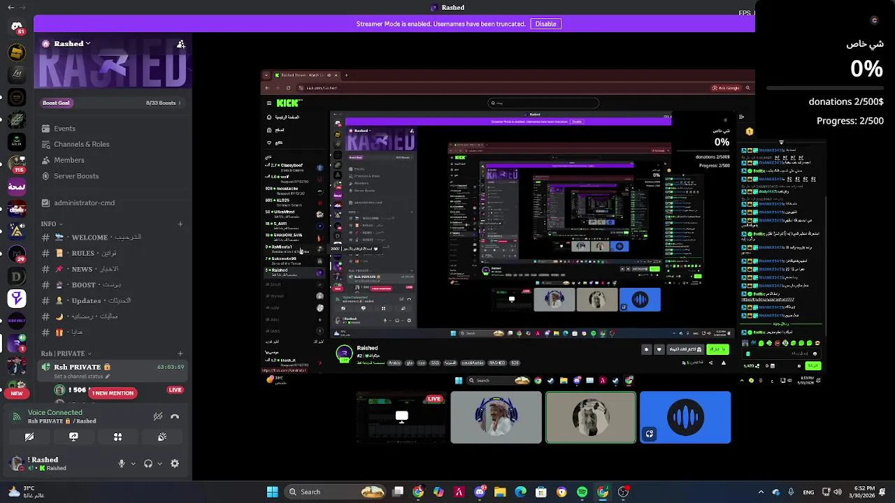Open the white Y logo server

point(17,299)
